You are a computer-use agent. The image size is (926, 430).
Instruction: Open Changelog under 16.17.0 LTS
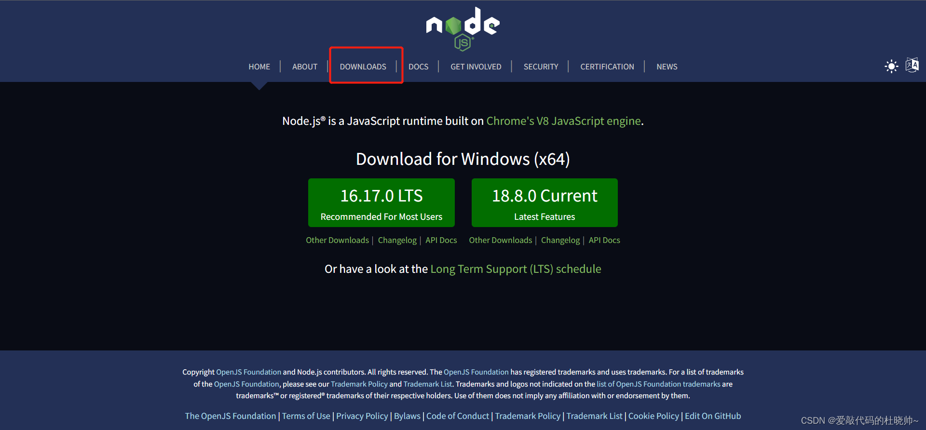[397, 240]
